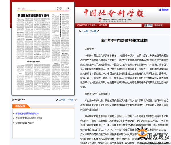171x145 pixels.
Task: Click the CHINESE SOCIAL SCIENCES TODAY subtitle
Action: [x=118, y=19]
